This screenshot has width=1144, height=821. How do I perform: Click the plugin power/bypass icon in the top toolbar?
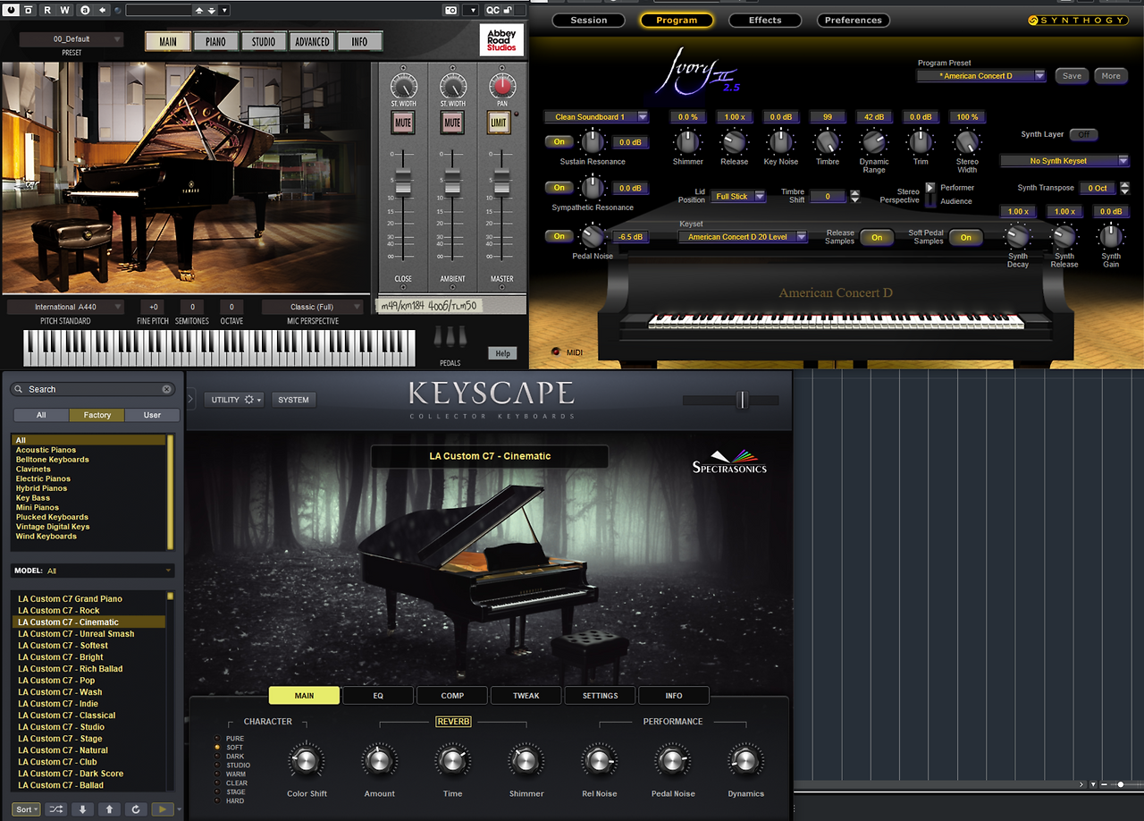(11, 10)
